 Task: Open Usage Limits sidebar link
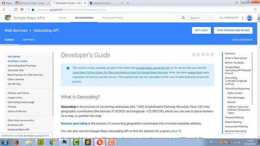point(15,98)
